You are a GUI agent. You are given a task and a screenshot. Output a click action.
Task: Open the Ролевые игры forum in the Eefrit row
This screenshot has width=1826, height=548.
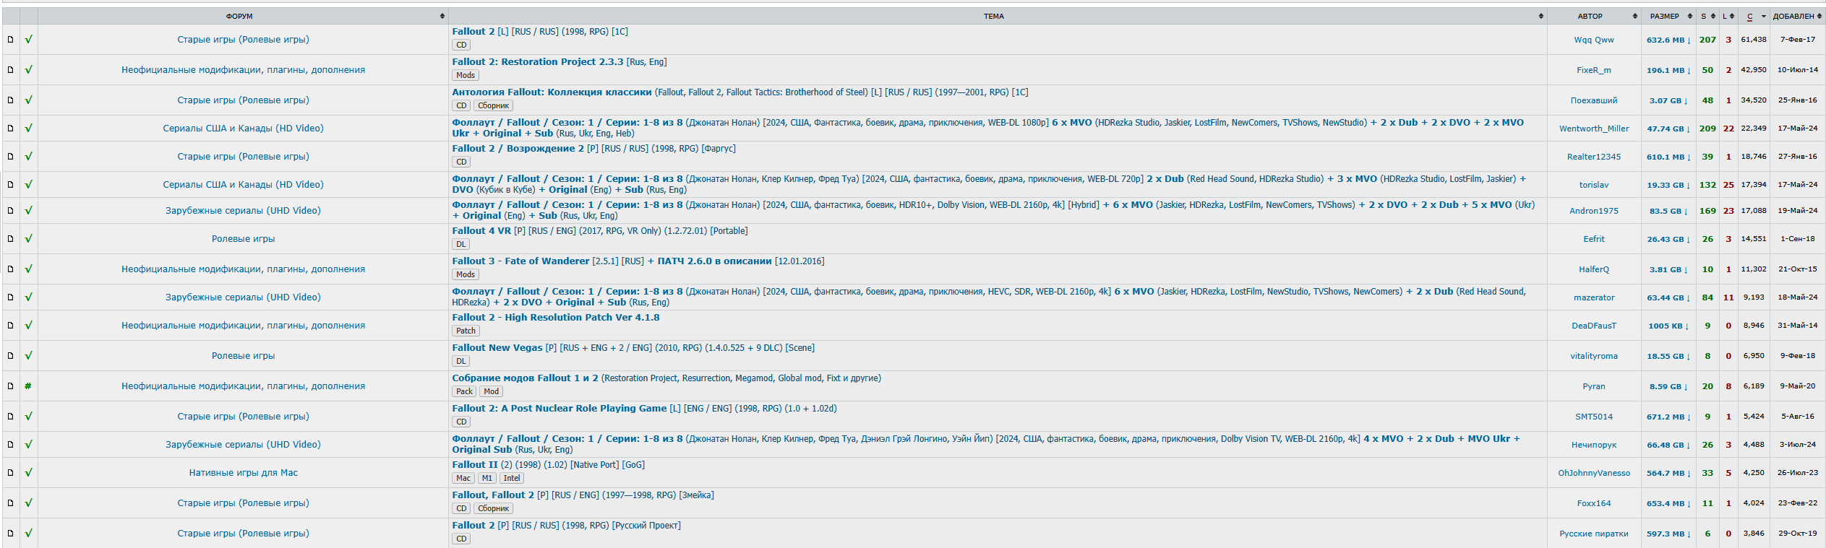pyautogui.click(x=243, y=239)
